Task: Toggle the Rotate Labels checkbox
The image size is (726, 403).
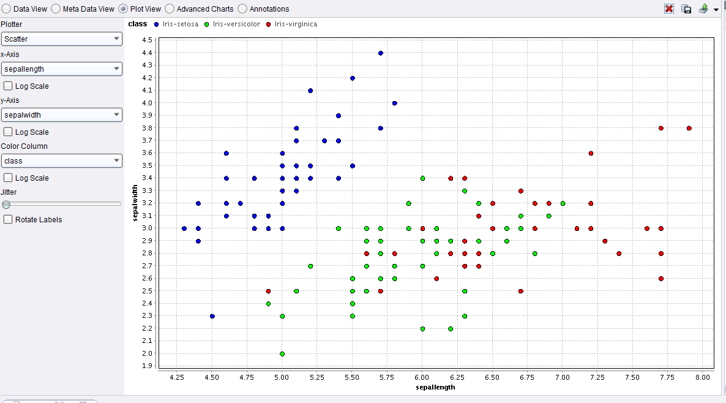Action: [x=8, y=219]
